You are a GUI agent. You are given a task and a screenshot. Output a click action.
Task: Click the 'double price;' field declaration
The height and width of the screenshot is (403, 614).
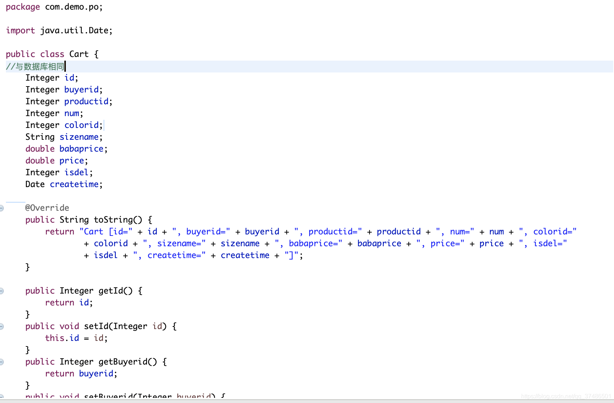tap(57, 160)
